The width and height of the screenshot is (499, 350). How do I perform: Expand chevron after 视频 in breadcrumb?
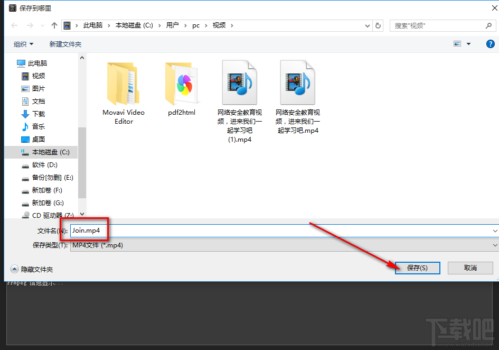pyautogui.click(x=232, y=25)
